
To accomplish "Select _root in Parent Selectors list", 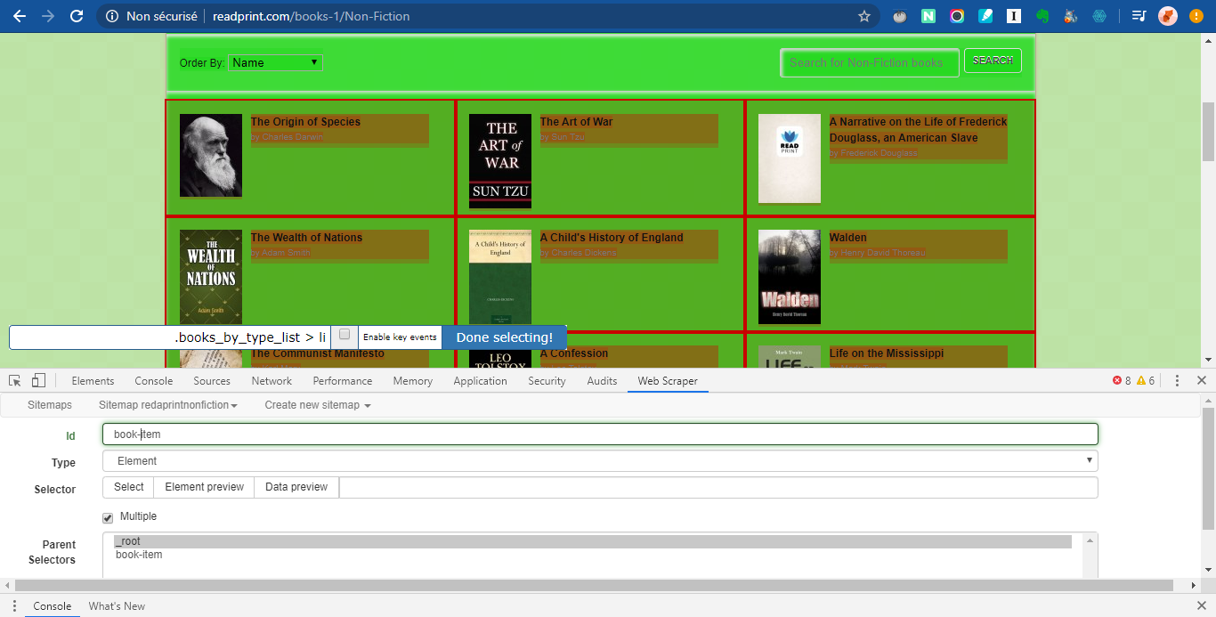I will pyautogui.click(x=593, y=541).
